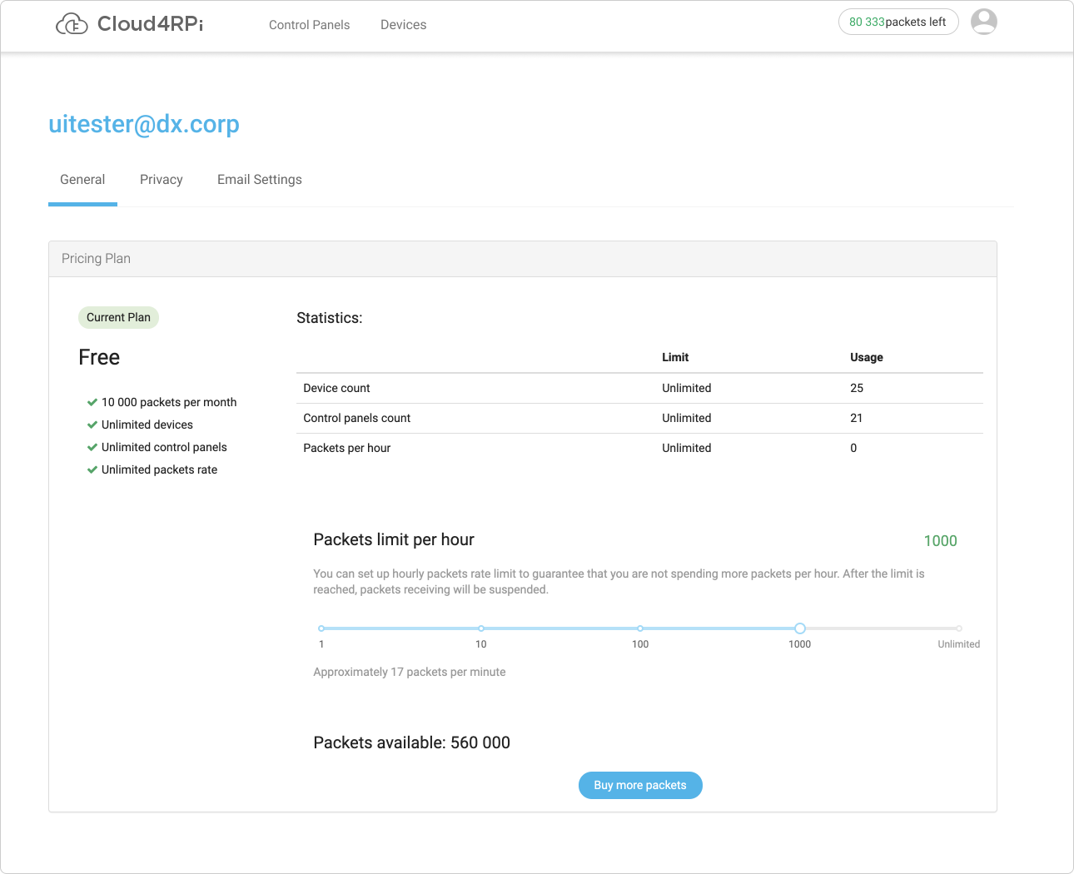This screenshot has height=874, width=1074.
Task: Set packets slider to the 10 stop
Action: (481, 628)
